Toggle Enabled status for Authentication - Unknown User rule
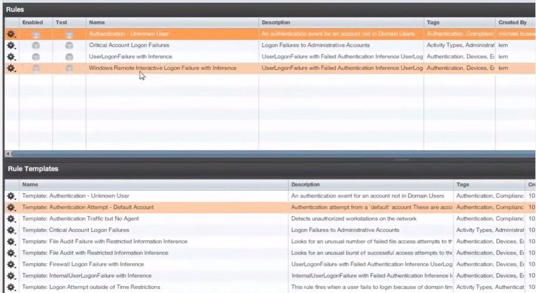 coord(36,34)
